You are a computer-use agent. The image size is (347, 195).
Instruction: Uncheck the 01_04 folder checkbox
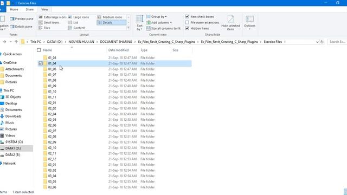coord(41,63)
